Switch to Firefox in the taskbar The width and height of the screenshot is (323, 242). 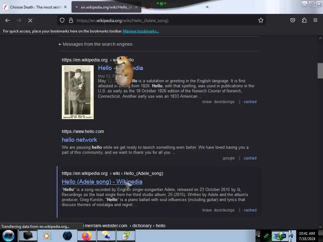(x=87, y=236)
